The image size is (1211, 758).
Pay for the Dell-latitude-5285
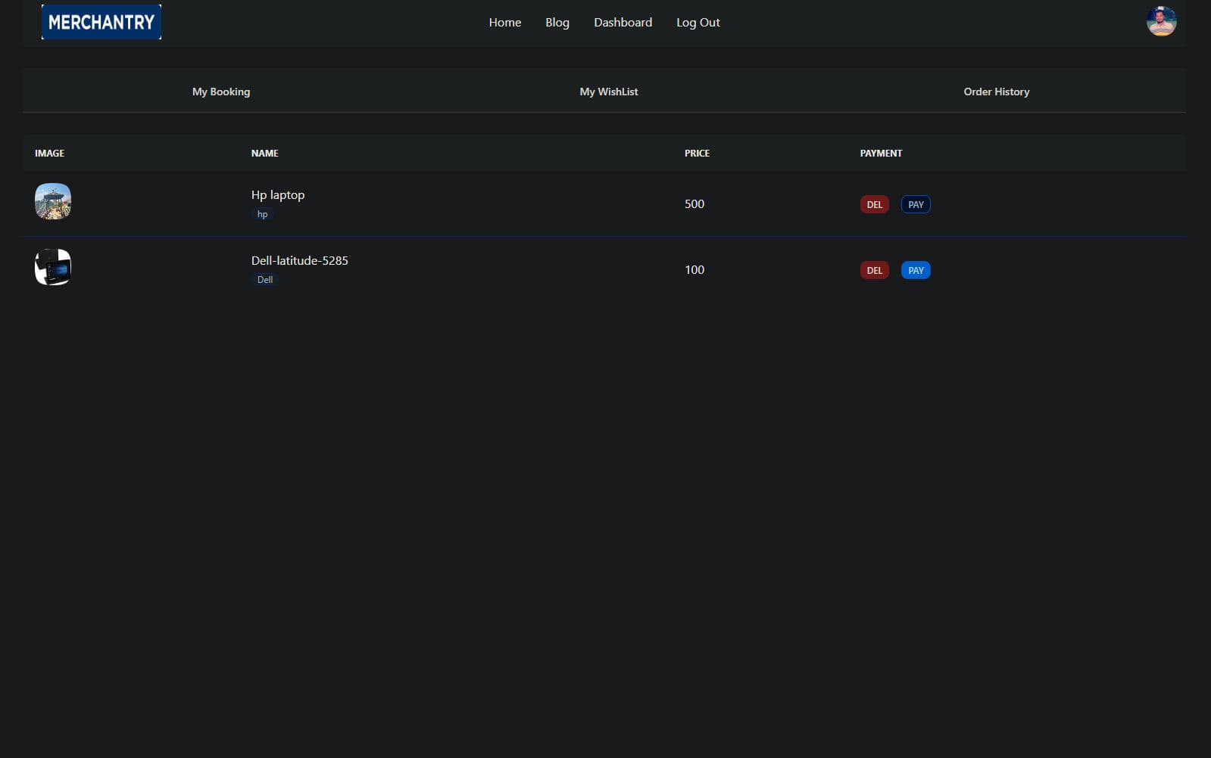pyautogui.click(x=915, y=270)
